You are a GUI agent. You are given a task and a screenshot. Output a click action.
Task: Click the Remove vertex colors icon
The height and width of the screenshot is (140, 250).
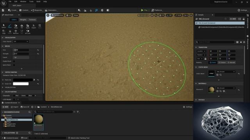pyautogui.click(x=16, y=32)
